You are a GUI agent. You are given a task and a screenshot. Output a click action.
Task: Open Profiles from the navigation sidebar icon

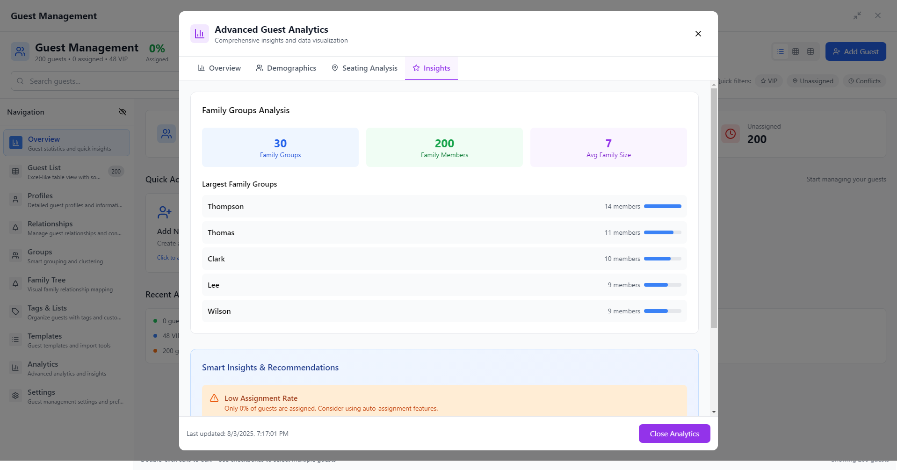(x=15, y=199)
